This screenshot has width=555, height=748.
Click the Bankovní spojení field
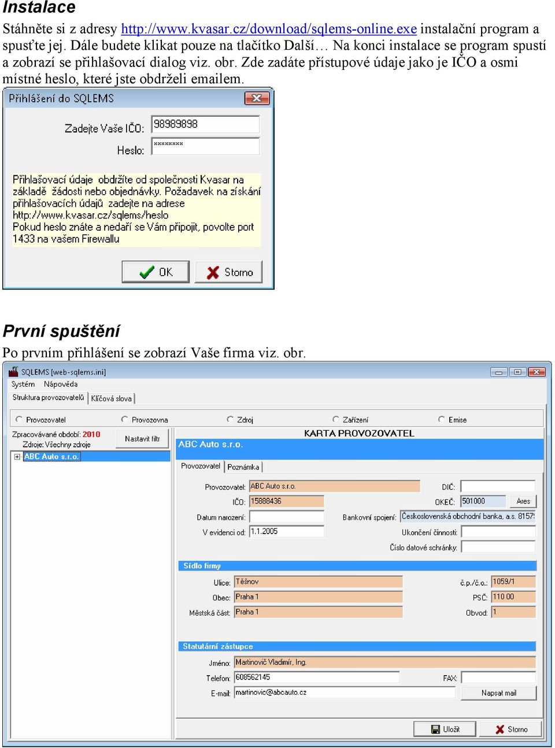468,516
